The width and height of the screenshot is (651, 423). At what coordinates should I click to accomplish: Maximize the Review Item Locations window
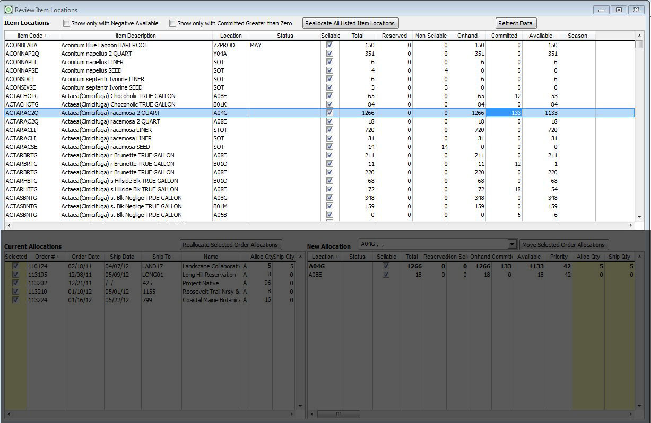coord(618,10)
